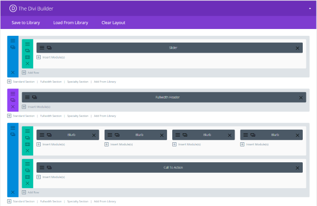Screen dimensions: 317x206
Task: Open settings of third blue section
Action: [x=13, y=128]
